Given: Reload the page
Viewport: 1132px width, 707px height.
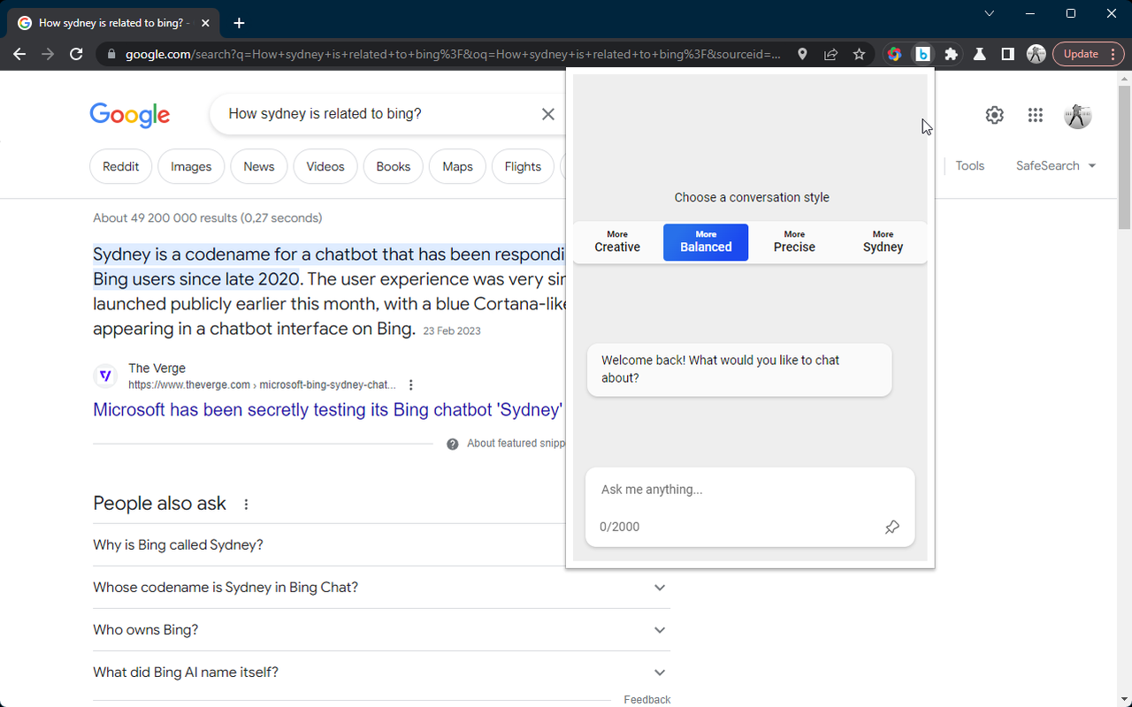Looking at the screenshot, I should tap(76, 54).
